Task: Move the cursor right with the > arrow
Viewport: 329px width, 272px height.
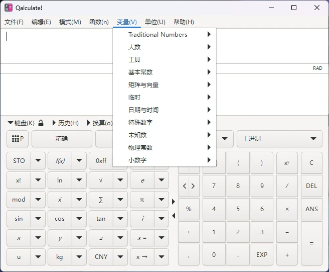Action: [x=193, y=186]
